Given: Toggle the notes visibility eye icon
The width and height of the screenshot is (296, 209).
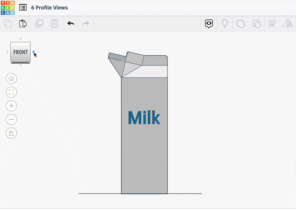Looking at the screenshot, I should [209, 24].
